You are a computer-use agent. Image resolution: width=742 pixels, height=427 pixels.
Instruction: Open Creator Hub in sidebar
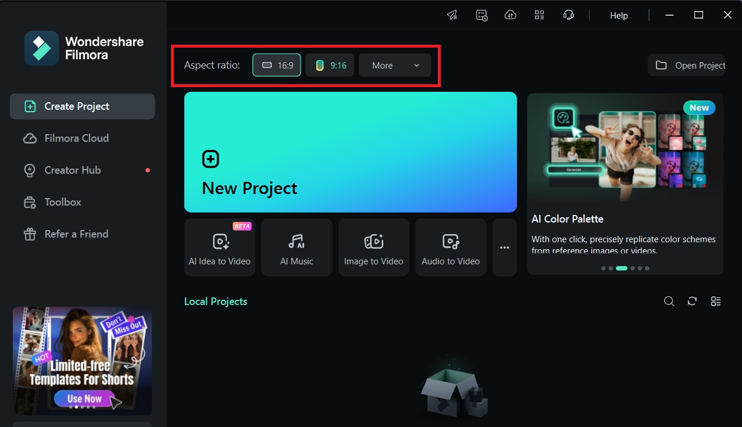pos(83,170)
